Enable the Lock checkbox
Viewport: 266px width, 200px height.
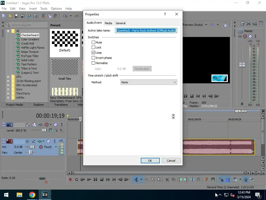93,47
